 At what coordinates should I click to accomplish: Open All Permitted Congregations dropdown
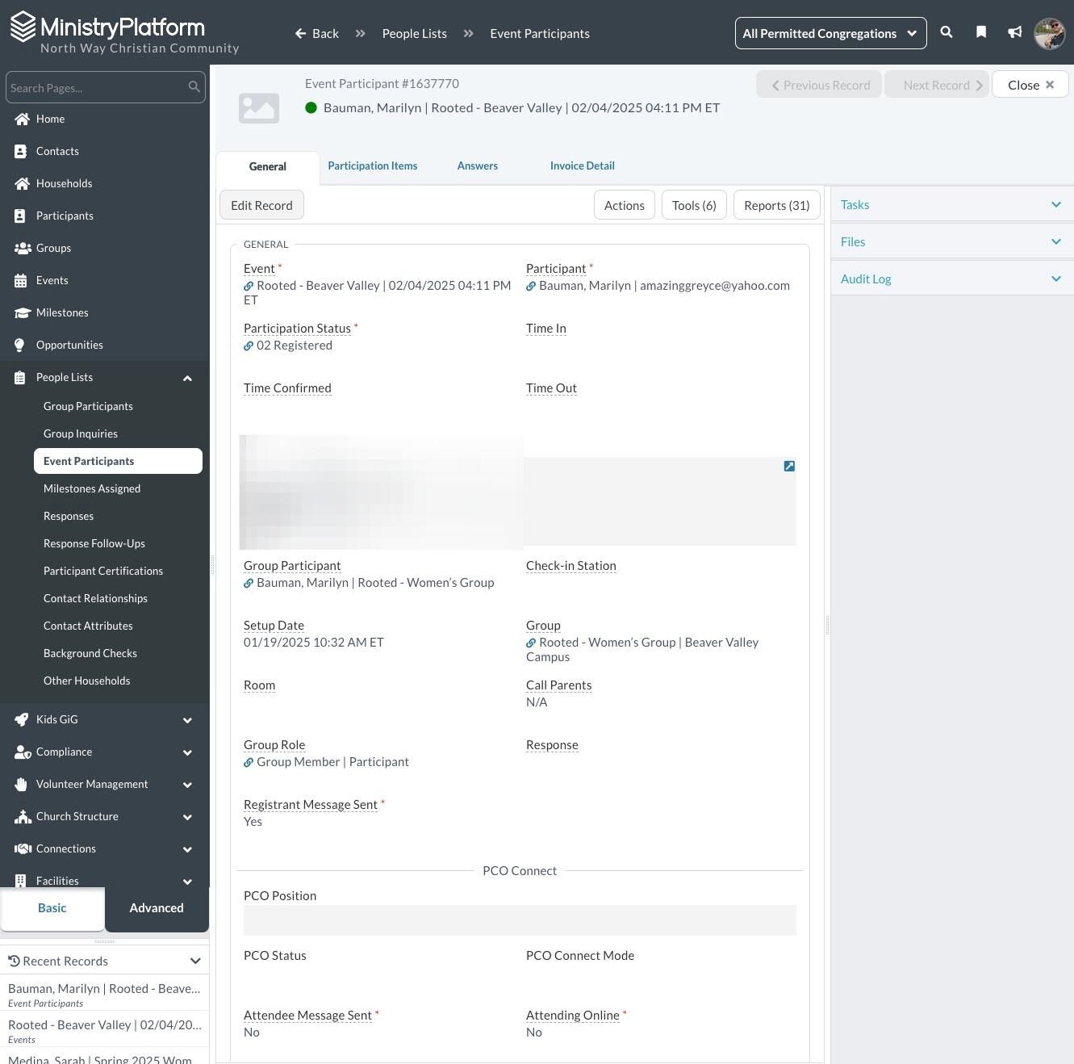click(830, 33)
